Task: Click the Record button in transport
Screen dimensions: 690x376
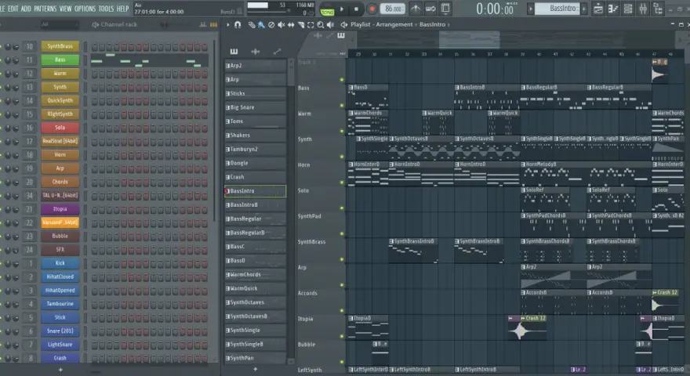Action: point(372,9)
